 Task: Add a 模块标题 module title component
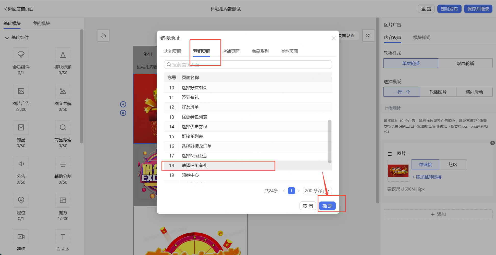pos(63,55)
